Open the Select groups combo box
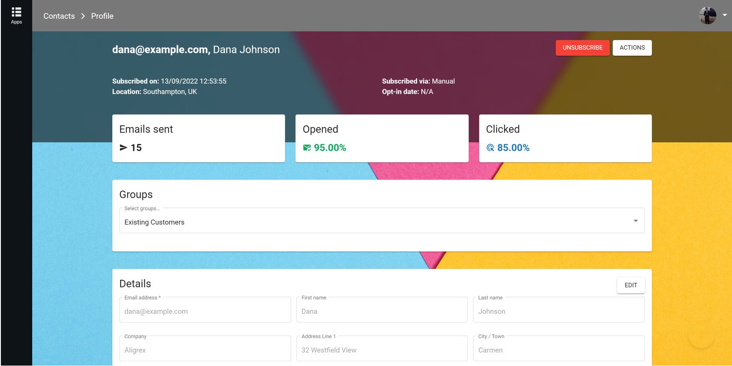 [x=375, y=222]
